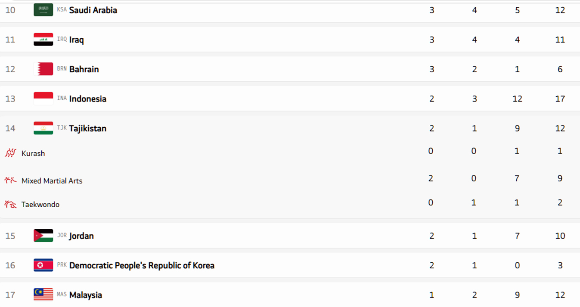
Task: Click the Malaysia flag icon
Action: [x=43, y=295]
